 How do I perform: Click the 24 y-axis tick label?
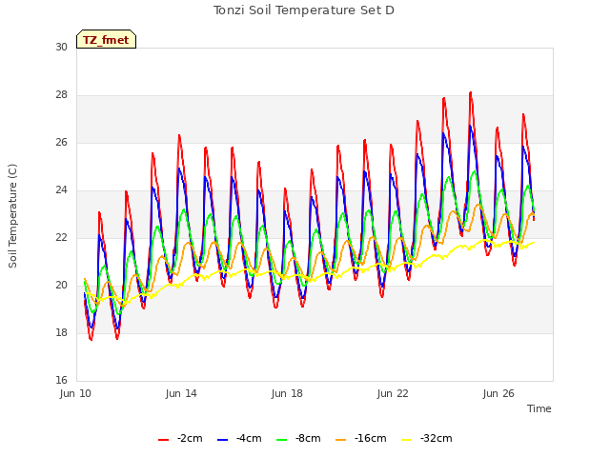pyautogui.click(x=61, y=190)
